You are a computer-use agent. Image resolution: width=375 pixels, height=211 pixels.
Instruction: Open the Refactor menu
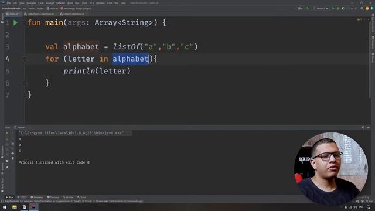(60, 3)
